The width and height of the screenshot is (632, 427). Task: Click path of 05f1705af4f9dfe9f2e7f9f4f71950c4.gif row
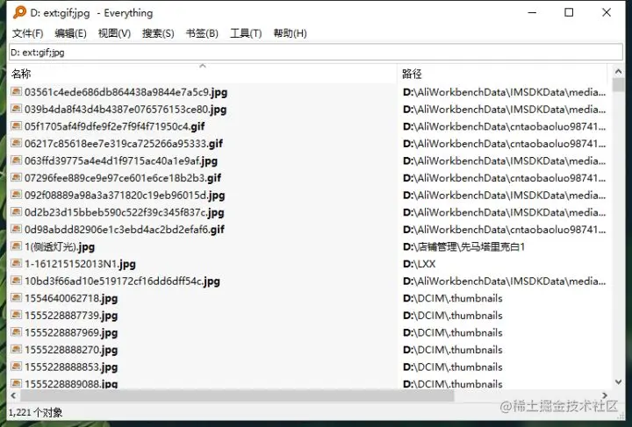504,126
